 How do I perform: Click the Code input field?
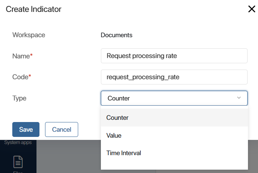[174, 77]
